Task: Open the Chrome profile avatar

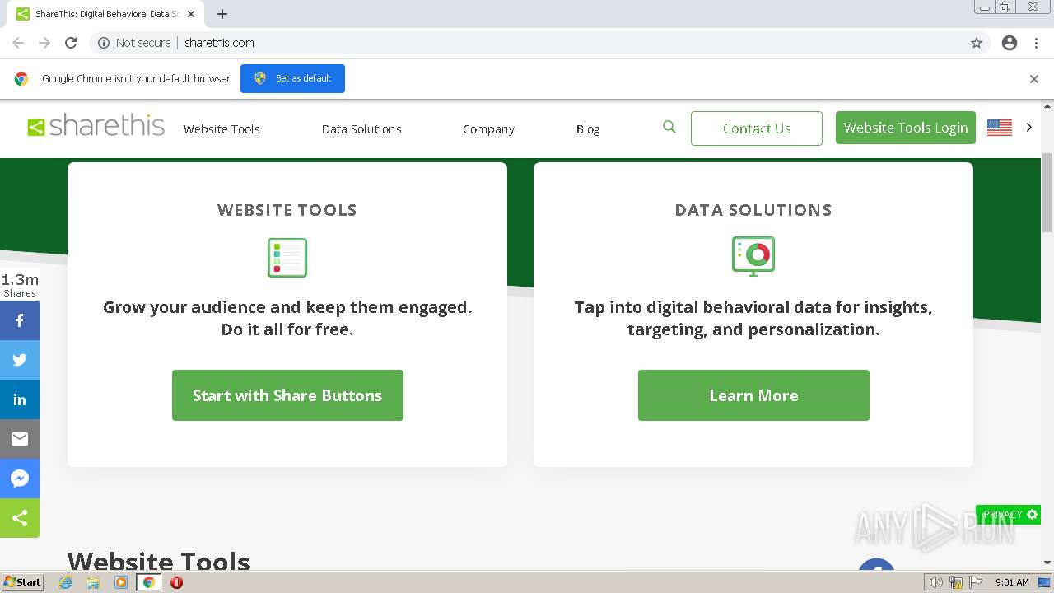Action: [x=1010, y=43]
